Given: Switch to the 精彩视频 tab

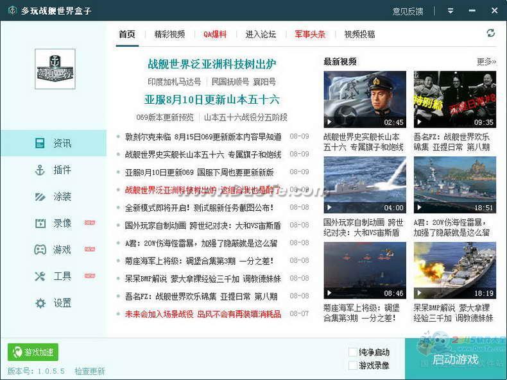Looking at the screenshot, I should 169,34.
